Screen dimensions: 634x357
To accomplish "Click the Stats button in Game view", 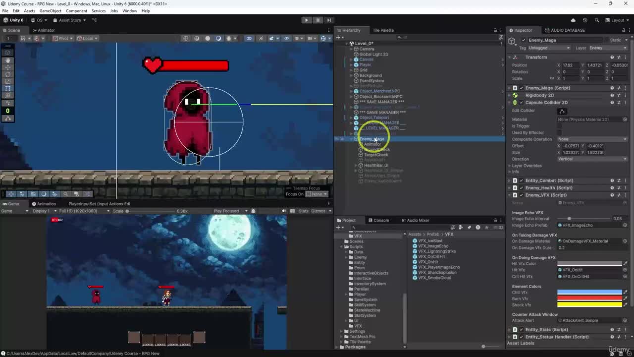I will (304, 211).
